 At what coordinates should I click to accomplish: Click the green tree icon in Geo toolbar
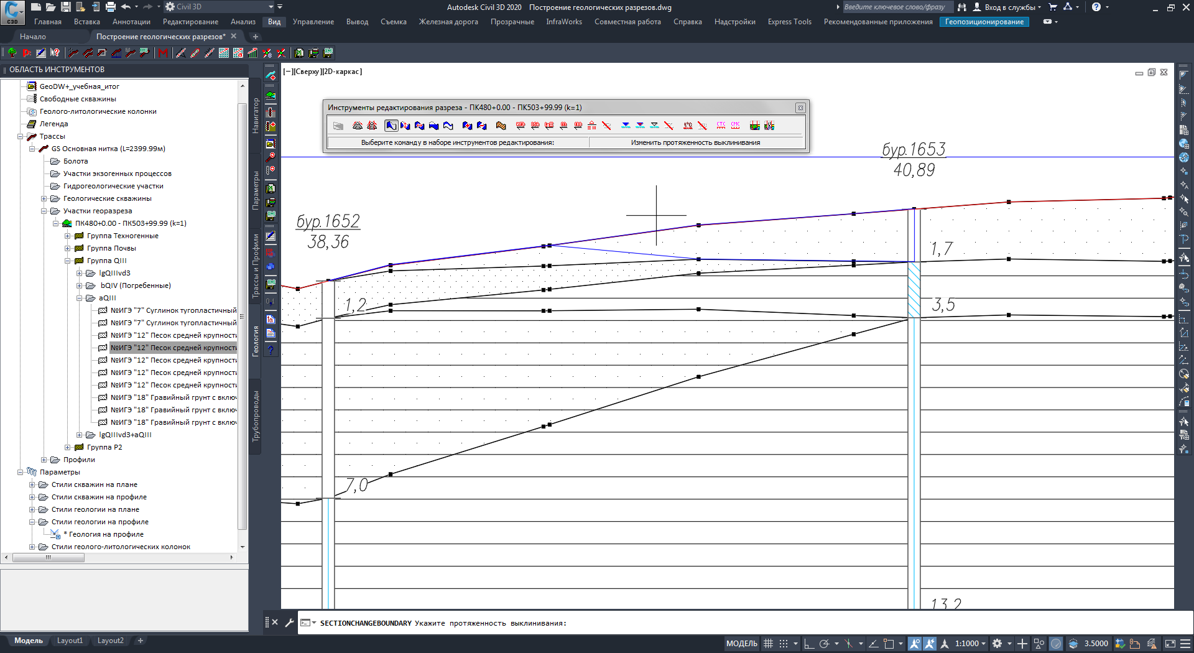tap(12, 53)
